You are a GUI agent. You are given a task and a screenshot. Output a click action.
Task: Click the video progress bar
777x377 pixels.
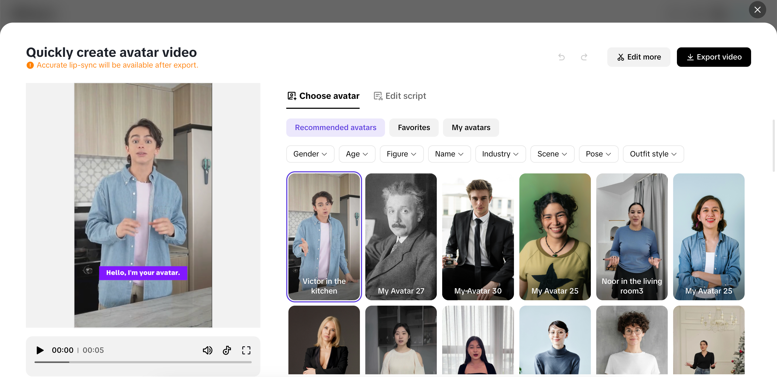pyautogui.click(x=143, y=362)
